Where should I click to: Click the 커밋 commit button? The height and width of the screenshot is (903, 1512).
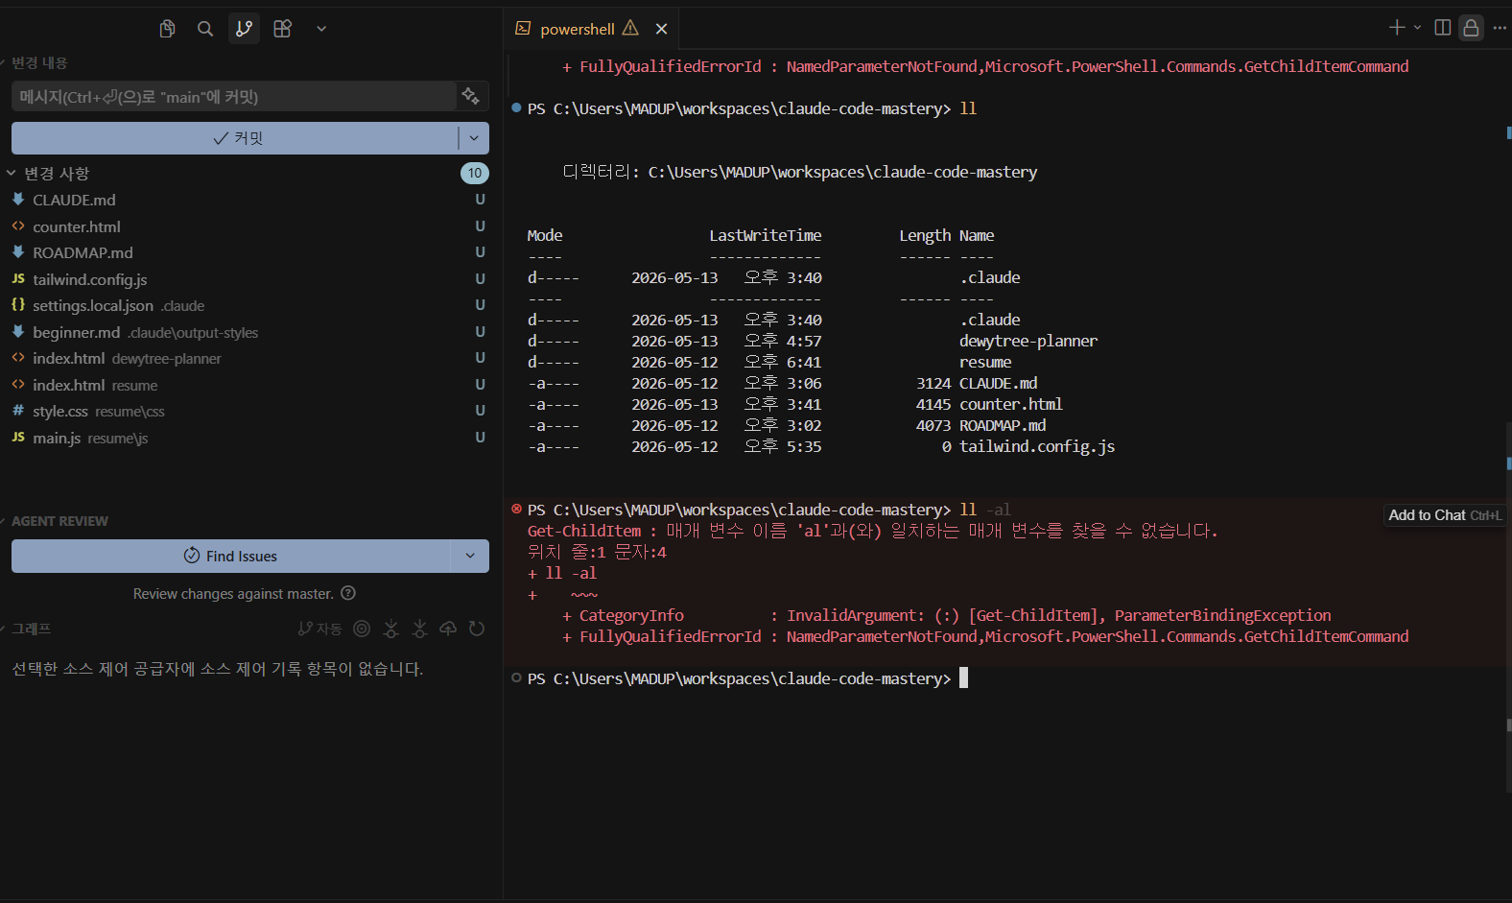pos(235,138)
